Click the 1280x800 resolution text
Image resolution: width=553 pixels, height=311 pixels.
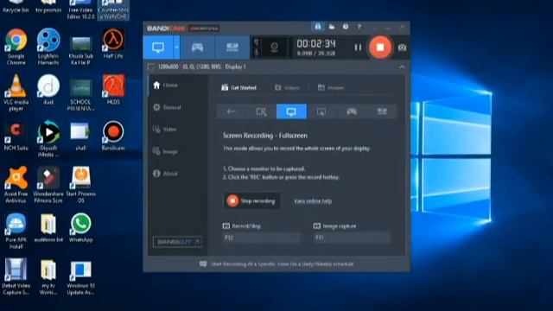[x=168, y=67]
